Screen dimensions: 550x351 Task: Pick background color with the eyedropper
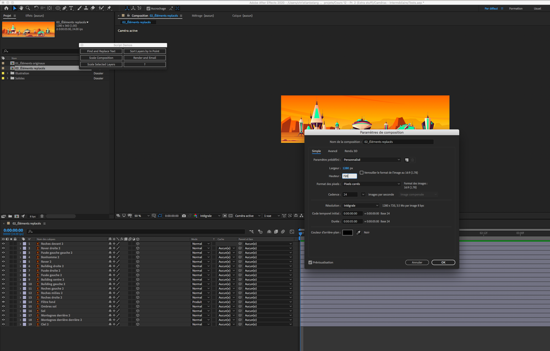(358, 233)
